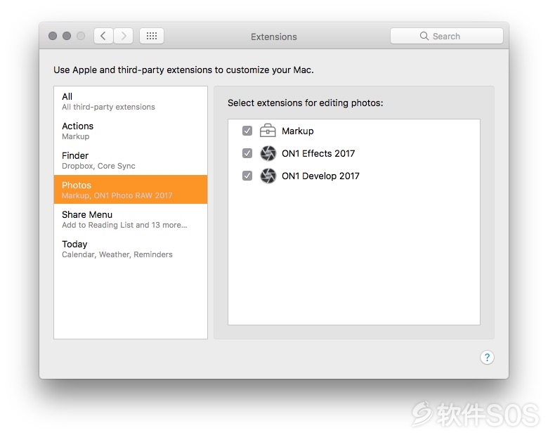Minimize the Extensions window
Image resolution: width=548 pixels, height=435 pixels.
(x=67, y=36)
